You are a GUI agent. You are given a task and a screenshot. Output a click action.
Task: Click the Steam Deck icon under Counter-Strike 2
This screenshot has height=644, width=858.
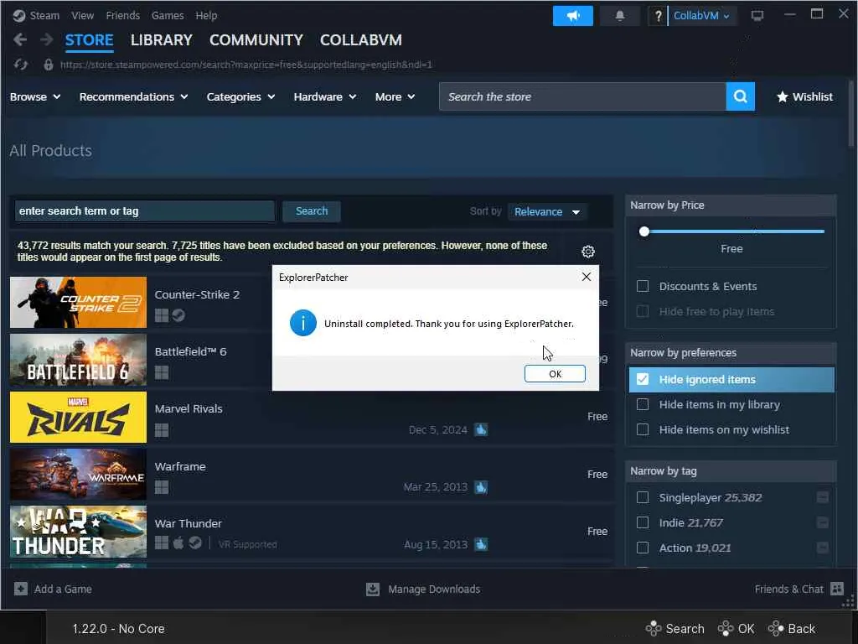click(178, 315)
